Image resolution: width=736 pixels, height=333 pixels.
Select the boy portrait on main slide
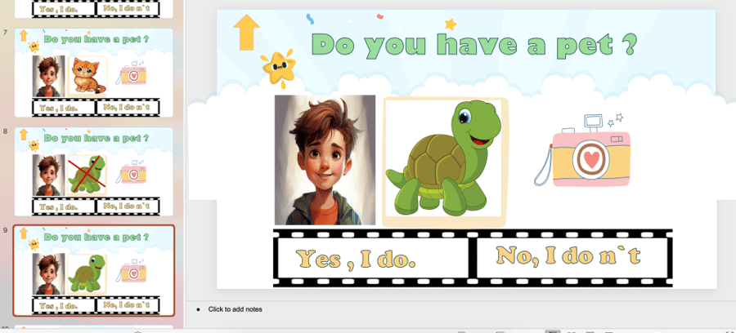tap(325, 160)
